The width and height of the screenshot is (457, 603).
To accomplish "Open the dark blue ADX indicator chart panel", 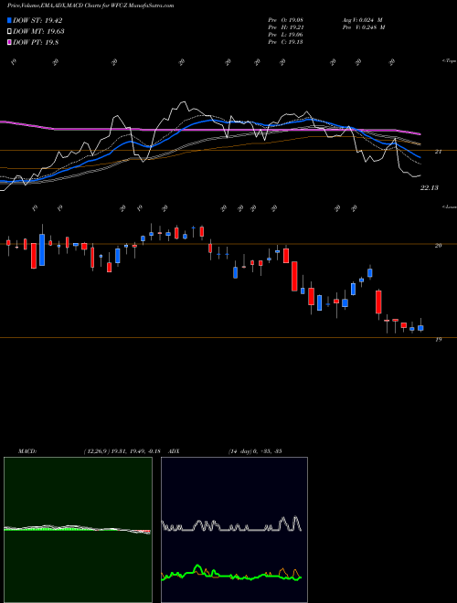I will 234,530.
